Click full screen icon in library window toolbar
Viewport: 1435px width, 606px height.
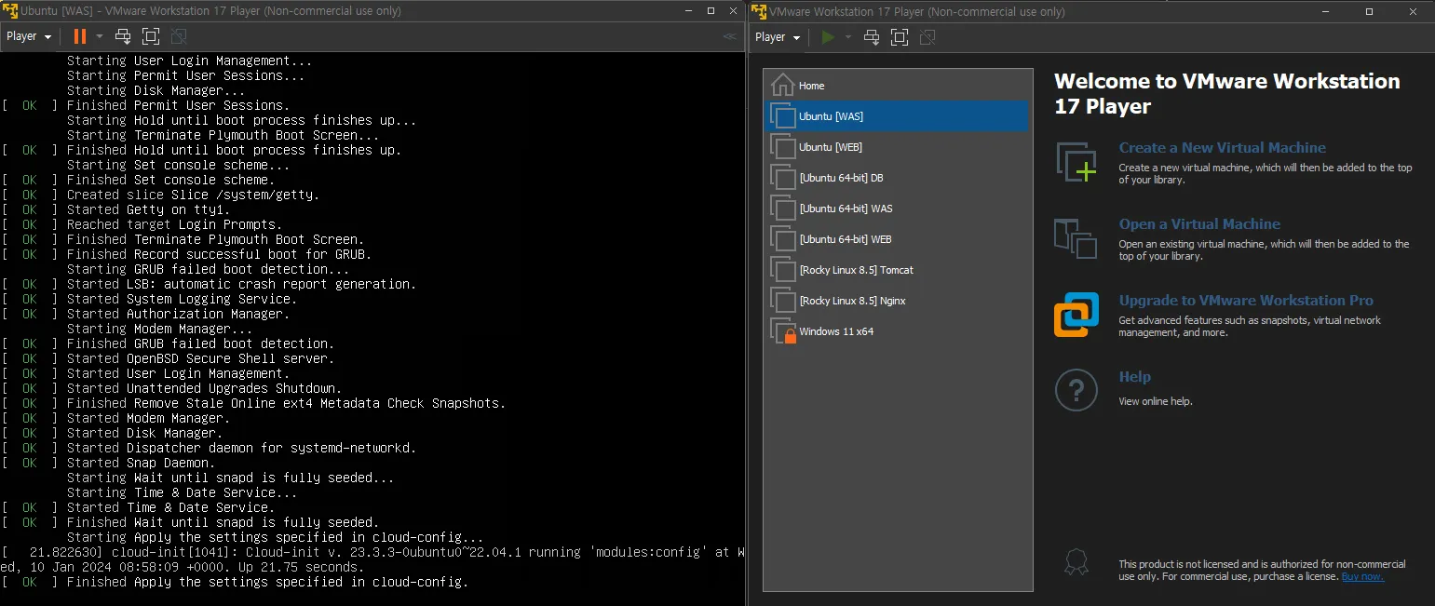pyautogui.click(x=900, y=37)
